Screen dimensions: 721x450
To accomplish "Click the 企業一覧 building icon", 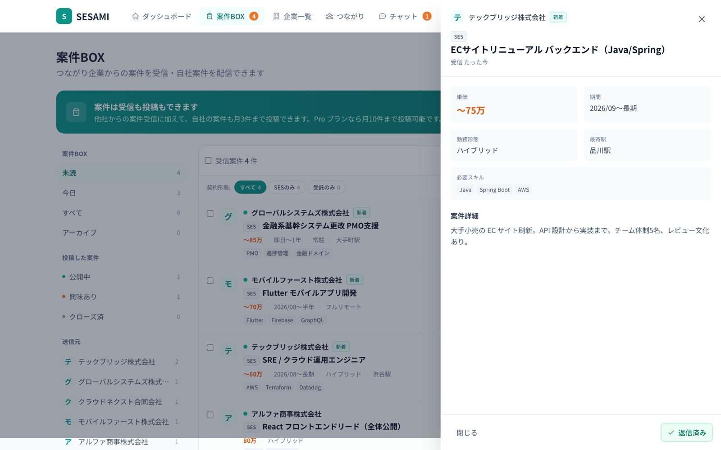I will tap(276, 16).
